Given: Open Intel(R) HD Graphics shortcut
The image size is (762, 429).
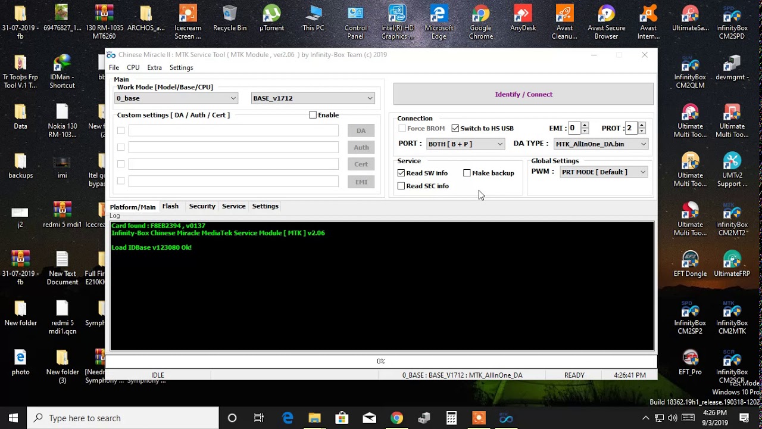Looking at the screenshot, I should pyautogui.click(x=397, y=23).
